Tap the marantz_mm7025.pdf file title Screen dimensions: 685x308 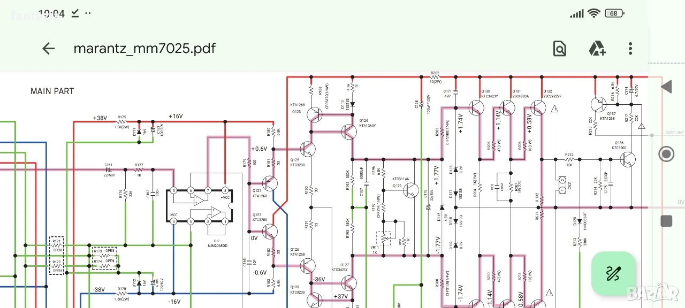(x=144, y=49)
